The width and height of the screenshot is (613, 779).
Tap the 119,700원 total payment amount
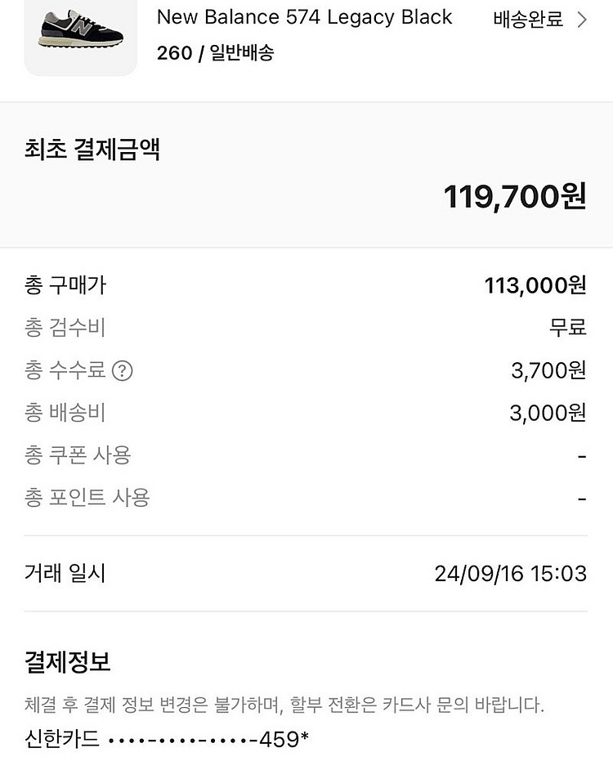[515, 196]
